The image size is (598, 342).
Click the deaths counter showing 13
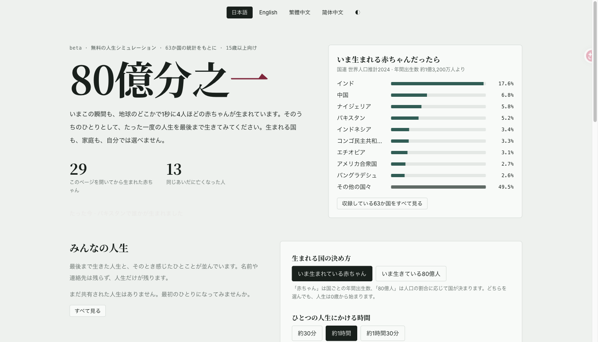point(174,169)
